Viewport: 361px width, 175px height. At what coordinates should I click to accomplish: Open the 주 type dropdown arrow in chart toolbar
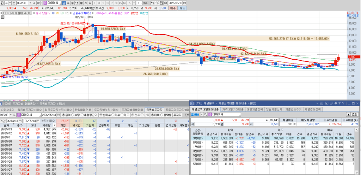click(10, 3)
